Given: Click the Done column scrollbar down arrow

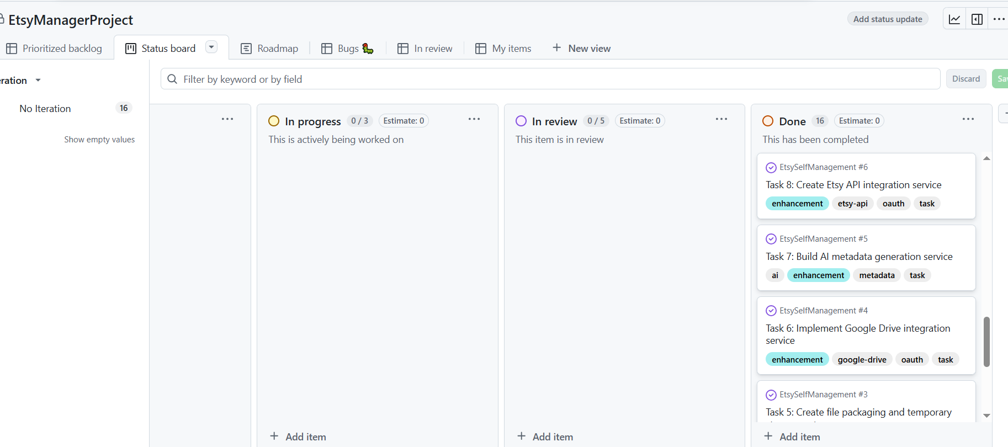Looking at the screenshot, I should click(x=986, y=416).
